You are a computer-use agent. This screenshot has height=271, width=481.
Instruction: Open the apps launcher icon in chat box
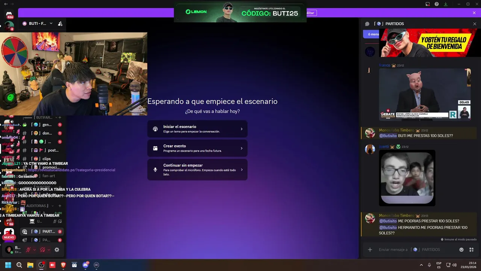pos(472,250)
